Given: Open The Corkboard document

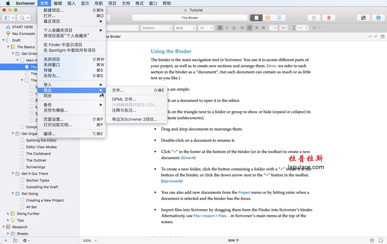Looking at the screenshot, I should pos(38,153).
